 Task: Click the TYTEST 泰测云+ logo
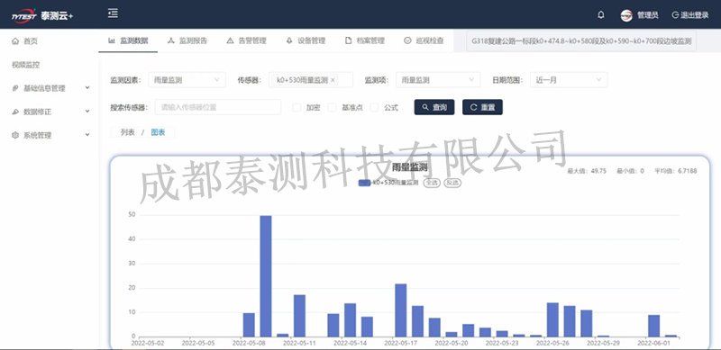point(42,14)
